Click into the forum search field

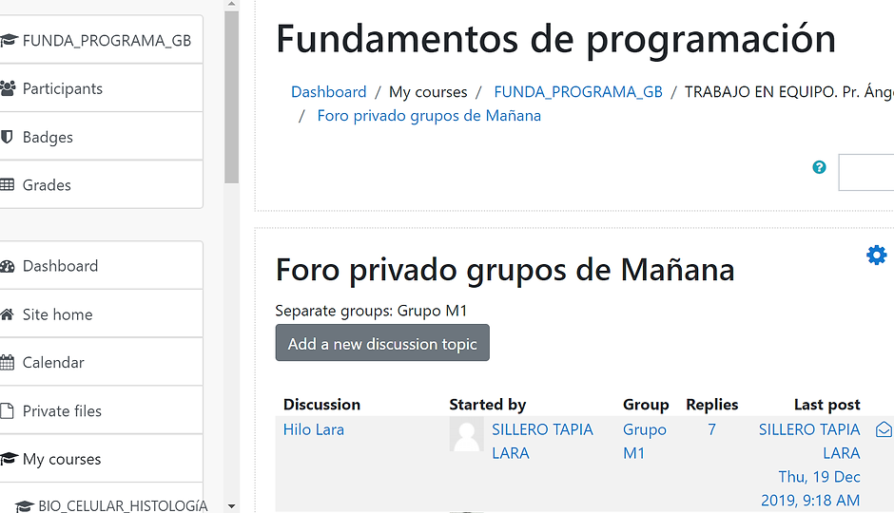click(x=866, y=172)
